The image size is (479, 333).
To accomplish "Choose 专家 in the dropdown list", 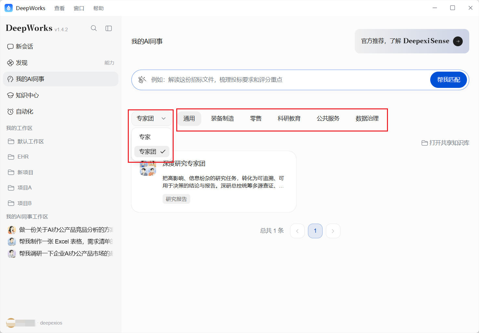I will [x=152, y=137].
